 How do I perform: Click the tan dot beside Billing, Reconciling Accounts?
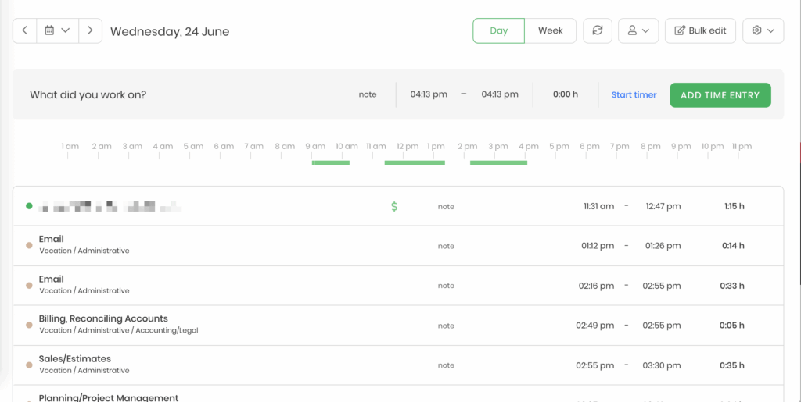coord(29,324)
